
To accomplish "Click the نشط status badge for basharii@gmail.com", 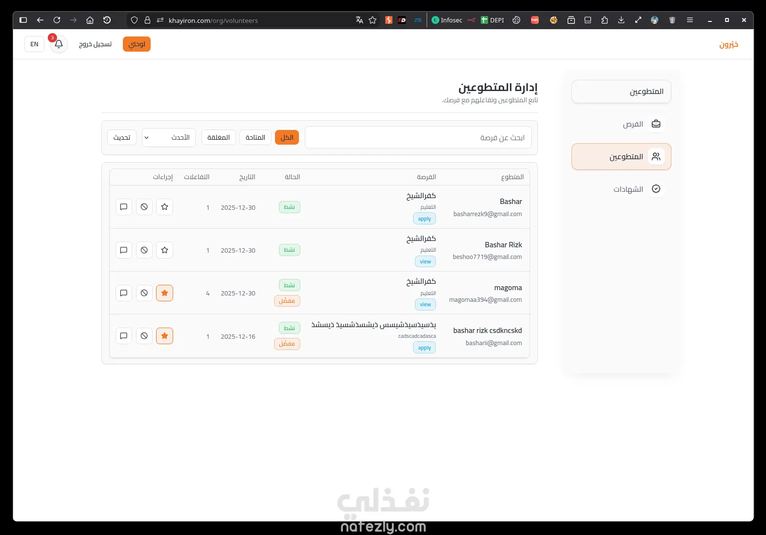I will [x=290, y=328].
